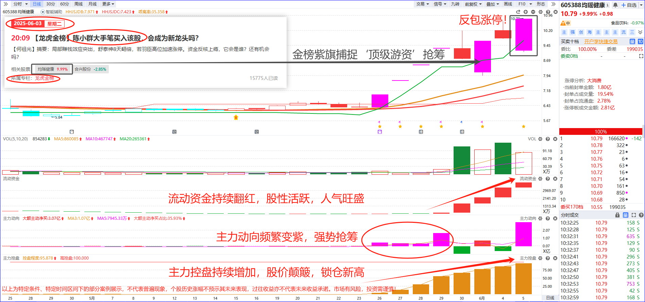
Task: Click 画线 drawing button
Action: (x=508, y=4)
